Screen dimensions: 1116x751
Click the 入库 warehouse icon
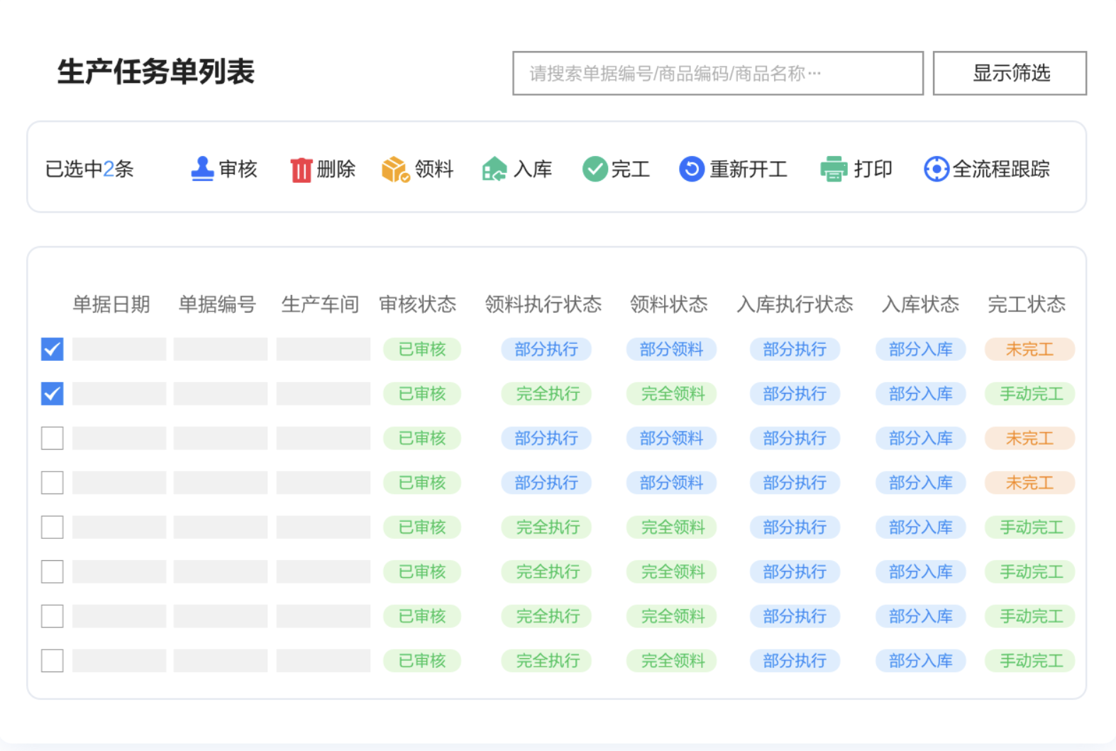point(494,169)
